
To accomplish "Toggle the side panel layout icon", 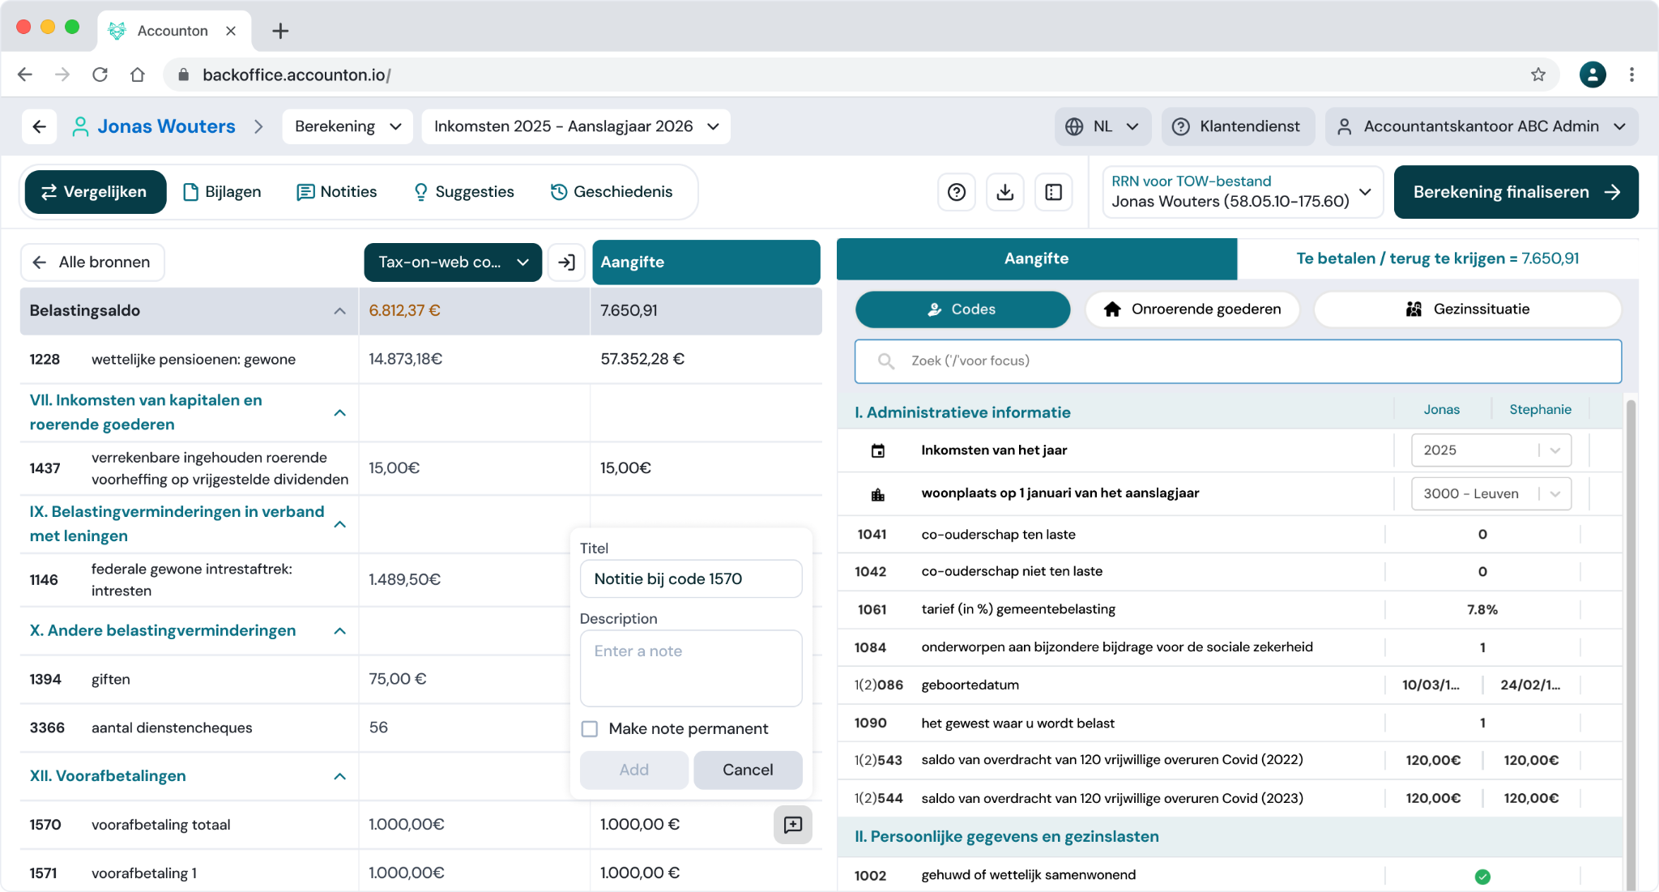I will (x=1054, y=192).
